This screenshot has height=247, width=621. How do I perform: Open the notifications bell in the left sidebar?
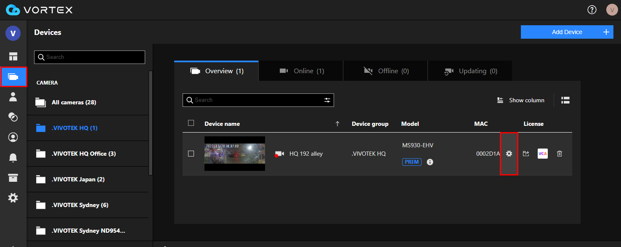(13, 157)
